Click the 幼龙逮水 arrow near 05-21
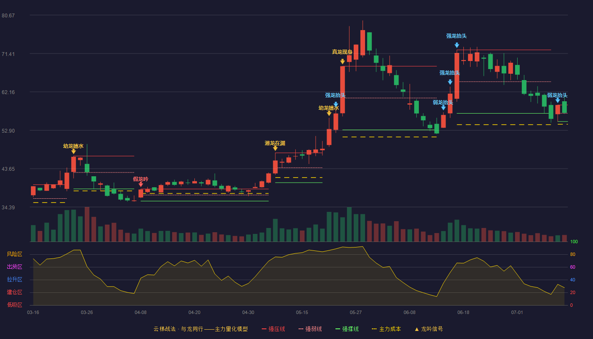 coord(329,113)
